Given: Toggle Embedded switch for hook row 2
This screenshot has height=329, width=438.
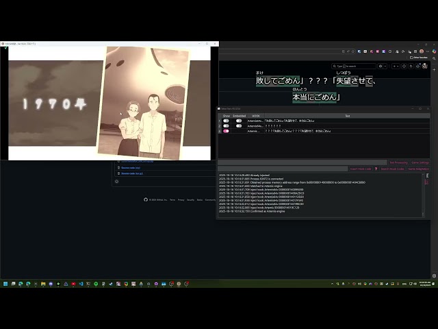Looking at the screenshot, I should click(x=239, y=126).
